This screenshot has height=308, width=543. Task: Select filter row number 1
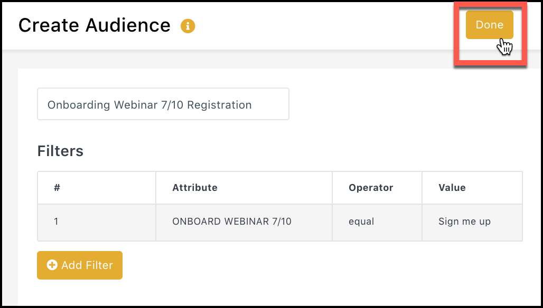(x=280, y=222)
